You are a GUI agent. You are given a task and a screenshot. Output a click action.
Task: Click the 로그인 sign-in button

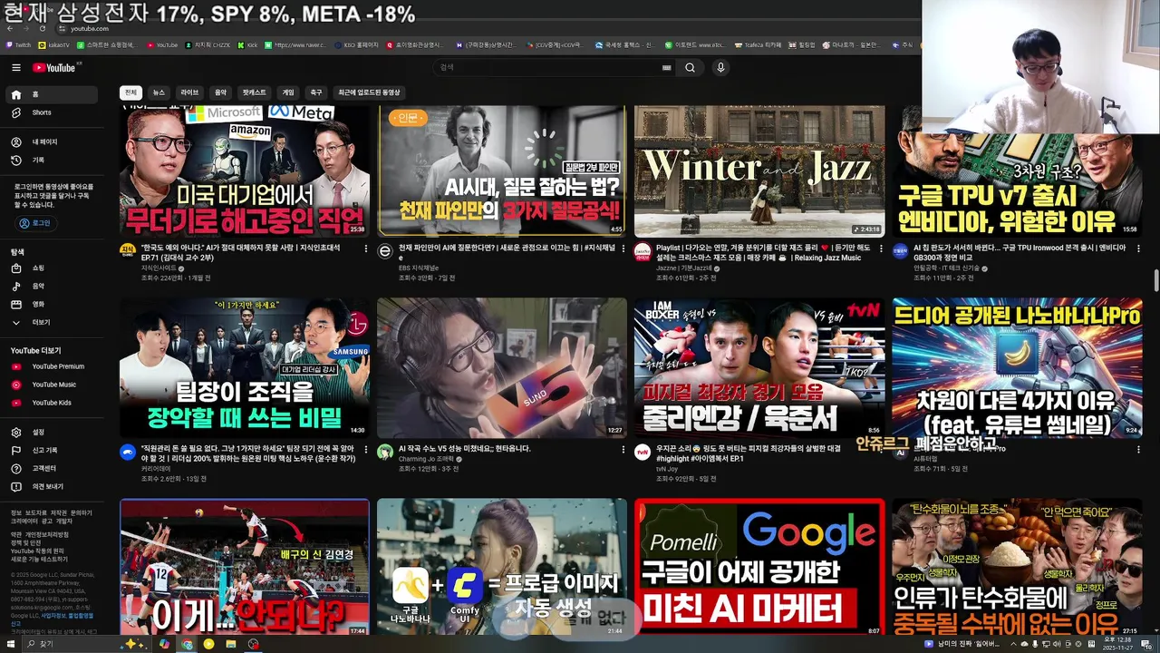[x=34, y=223]
